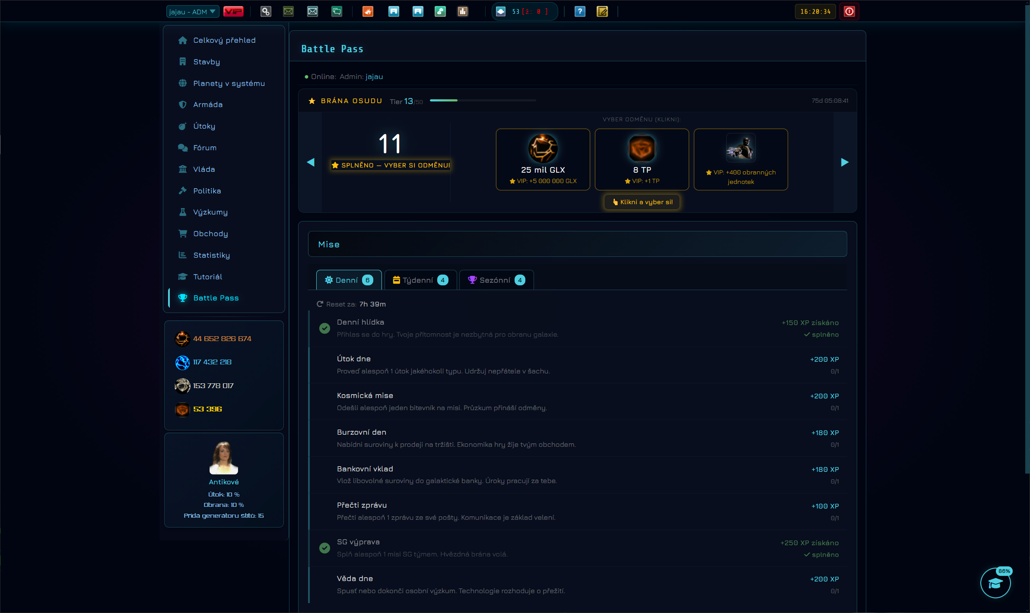The image size is (1030, 613).
Task: Open the green chat bubbles icon
Action: click(337, 12)
